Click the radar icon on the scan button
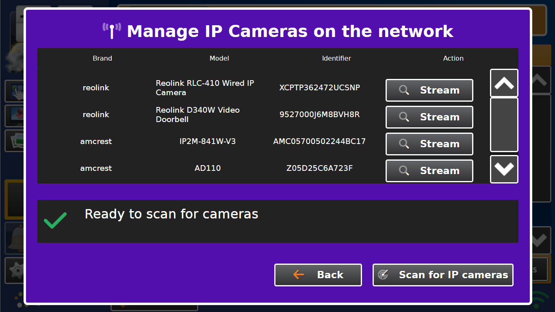Image resolution: width=555 pixels, height=312 pixels. point(383,275)
